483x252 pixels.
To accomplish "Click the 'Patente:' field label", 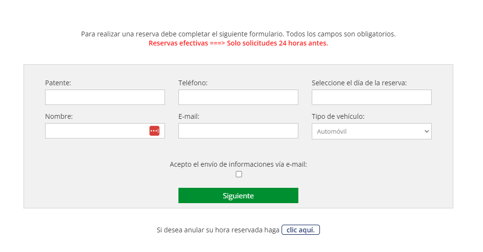I will [x=58, y=83].
